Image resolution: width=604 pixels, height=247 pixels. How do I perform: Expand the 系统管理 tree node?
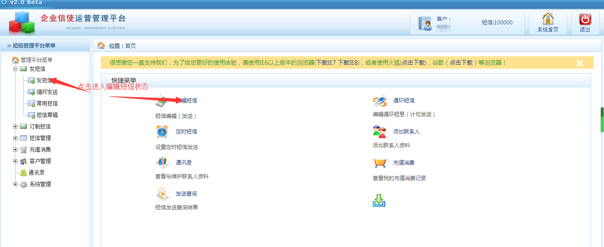pos(15,184)
